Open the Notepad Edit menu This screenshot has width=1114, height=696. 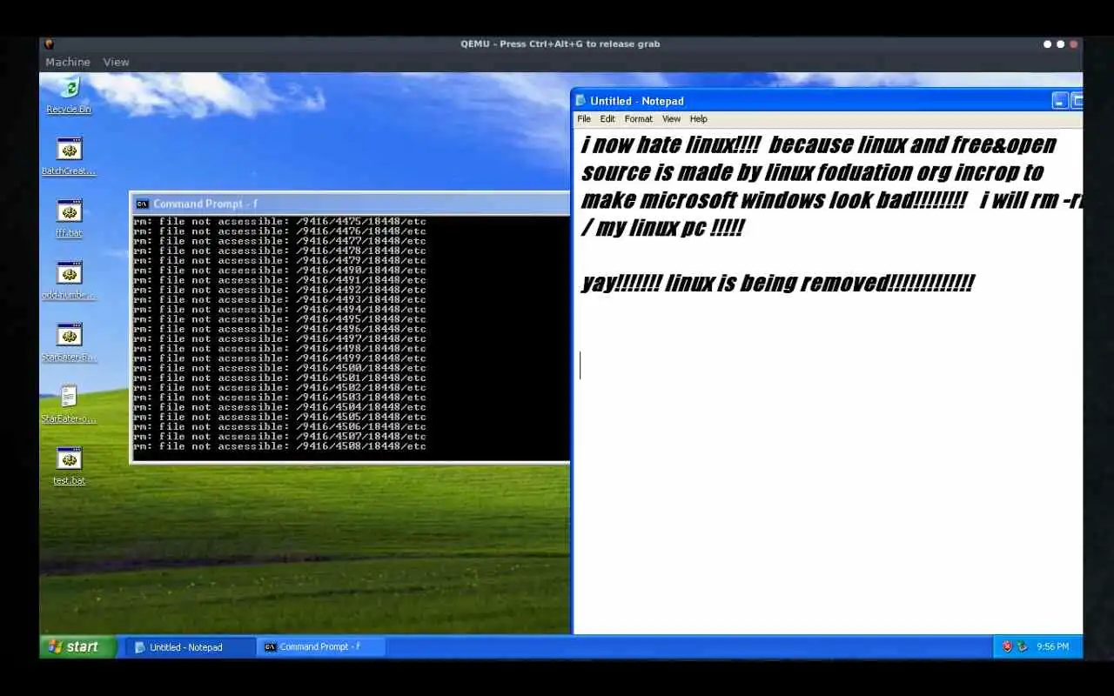pos(607,119)
